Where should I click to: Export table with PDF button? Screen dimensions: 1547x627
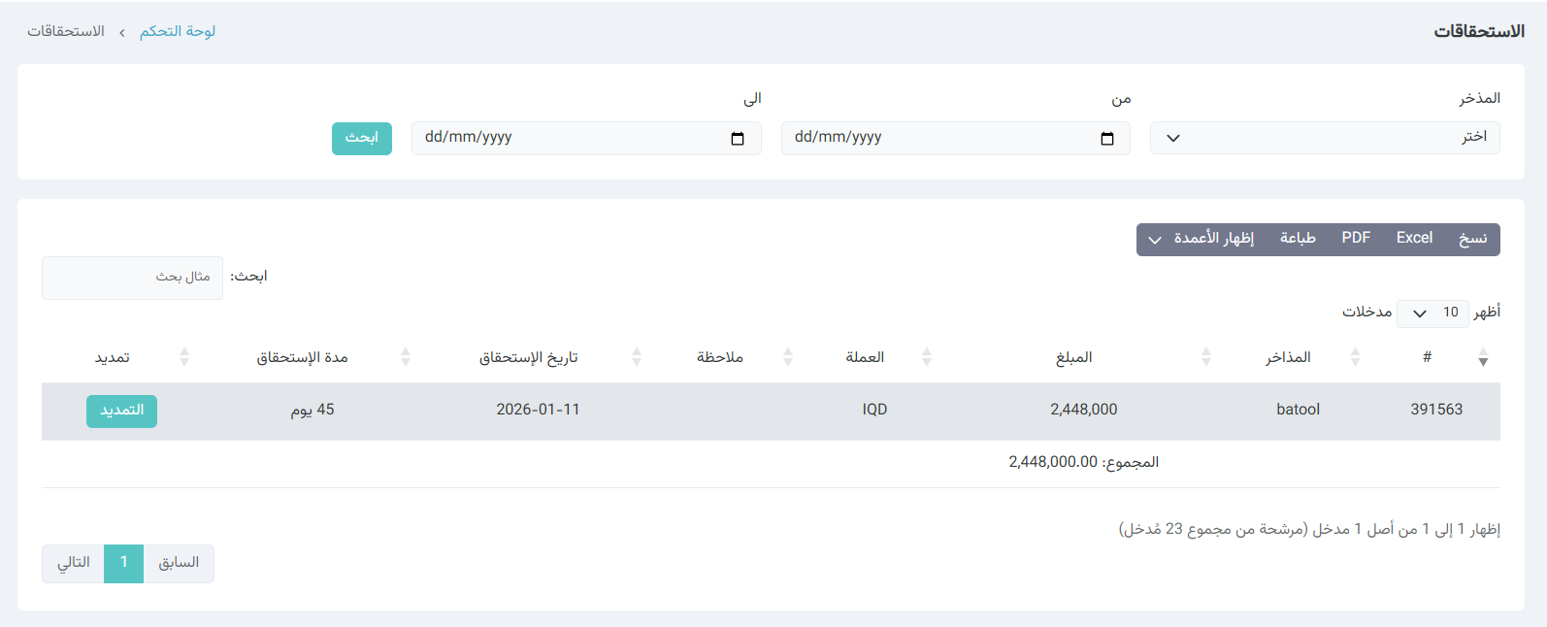(1356, 239)
